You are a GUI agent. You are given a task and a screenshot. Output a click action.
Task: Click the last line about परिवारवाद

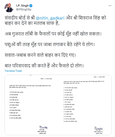pyautogui.click(x=44, y=66)
